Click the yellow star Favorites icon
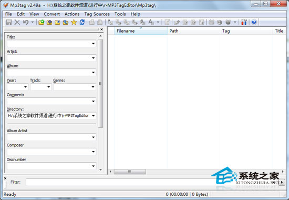The image size is (289, 200). (x=74, y=22)
